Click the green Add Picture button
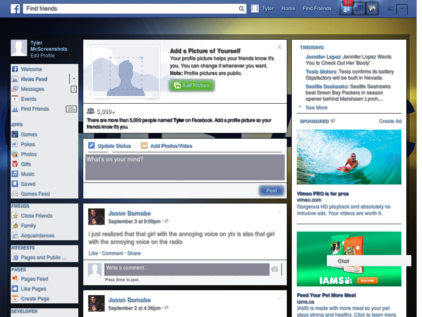Viewport: 422px width, 317px height. click(x=192, y=85)
